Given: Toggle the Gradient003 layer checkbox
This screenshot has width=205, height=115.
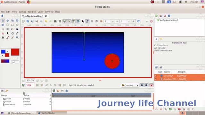Looking at the screenshot, I should click(156, 79).
